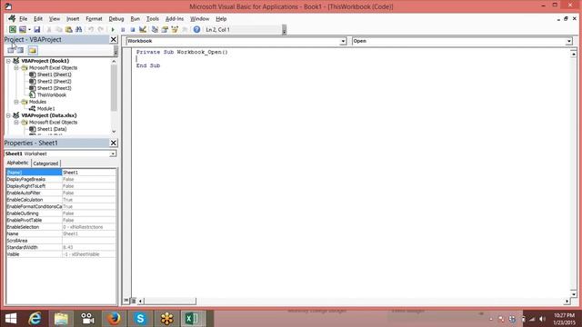The height and width of the screenshot is (327, 582).
Task: Close the Properties - Sheet1 panel
Action: (x=114, y=143)
